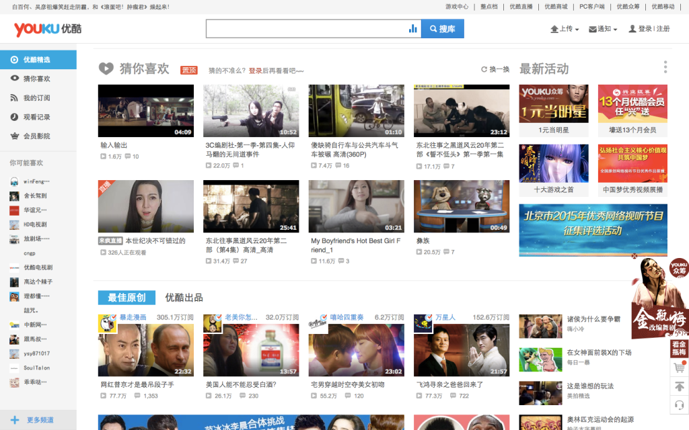Switch to the 优酷出品 tab
The height and width of the screenshot is (430, 689).
tap(184, 298)
